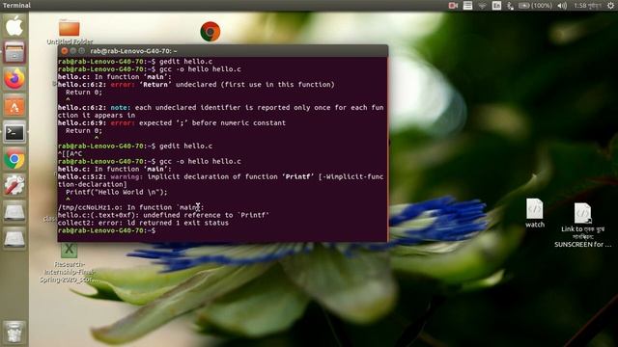The width and height of the screenshot is (618, 347).
Task: Open the Wi-Fi network indicator
Action: (x=482, y=6)
